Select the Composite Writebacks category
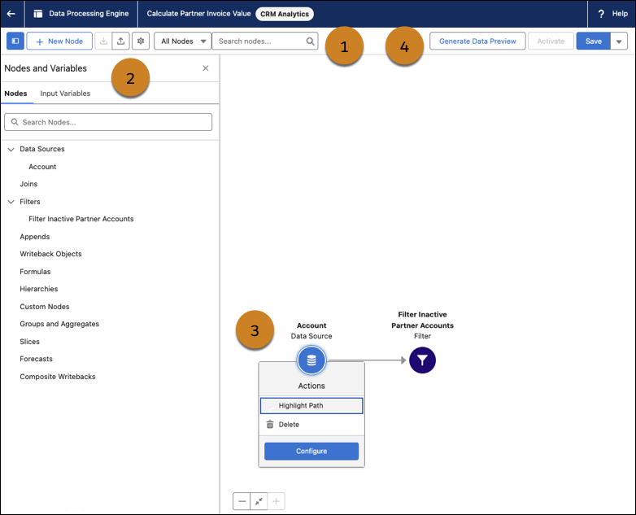This screenshot has width=636, height=515. click(58, 377)
